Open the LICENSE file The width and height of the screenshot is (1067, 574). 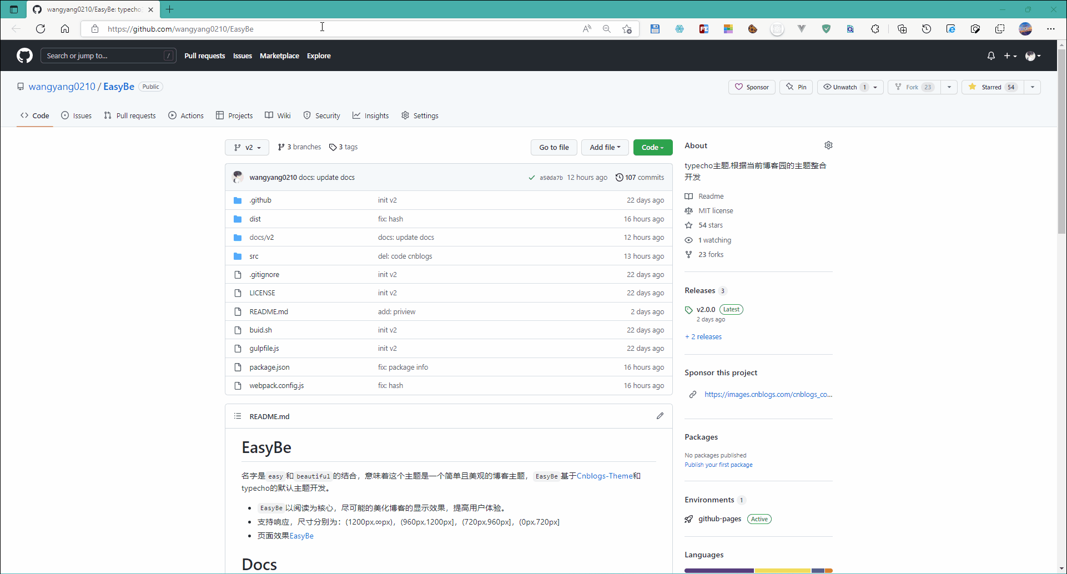tap(262, 293)
